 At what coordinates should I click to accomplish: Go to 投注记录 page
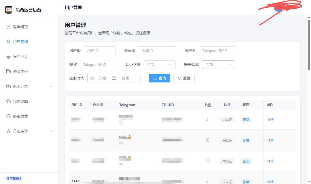tap(29, 57)
